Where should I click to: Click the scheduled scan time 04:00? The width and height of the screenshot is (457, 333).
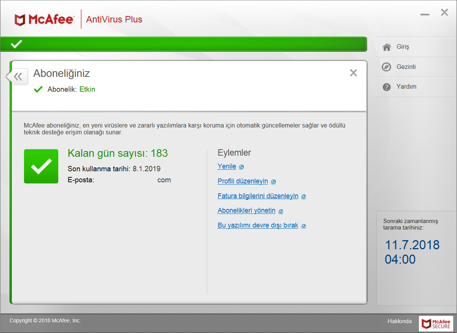point(400,260)
